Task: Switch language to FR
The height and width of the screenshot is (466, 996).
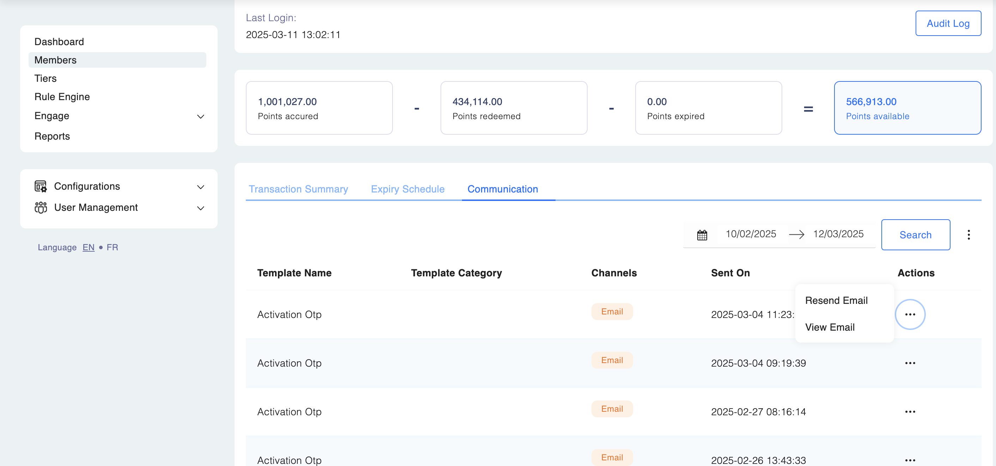Action: pos(112,247)
